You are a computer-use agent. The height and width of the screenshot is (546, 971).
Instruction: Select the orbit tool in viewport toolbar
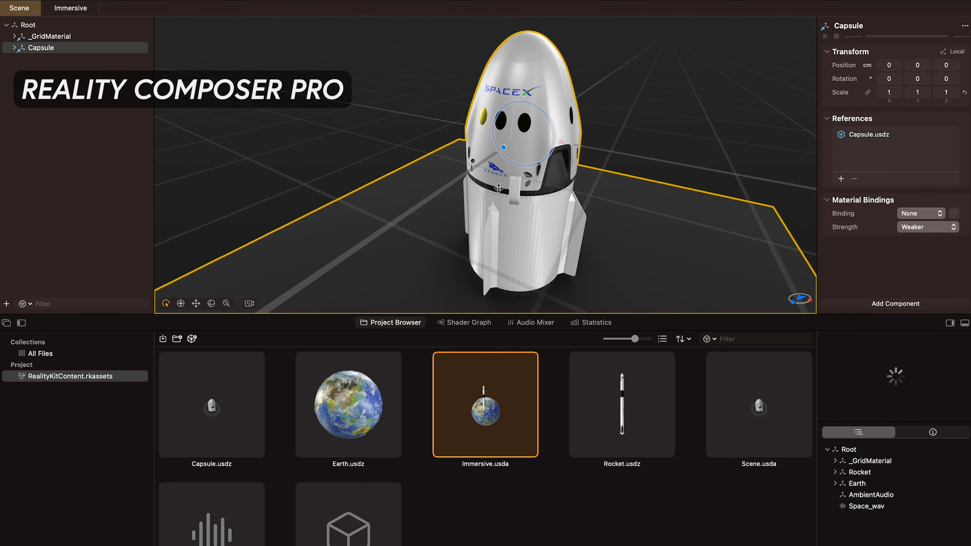tap(166, 303)
